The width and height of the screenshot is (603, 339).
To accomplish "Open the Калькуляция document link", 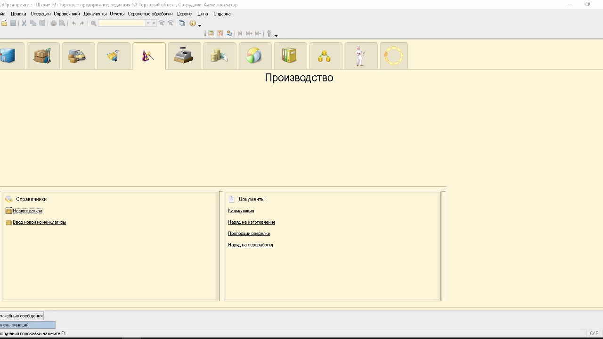I will [241, 211].
